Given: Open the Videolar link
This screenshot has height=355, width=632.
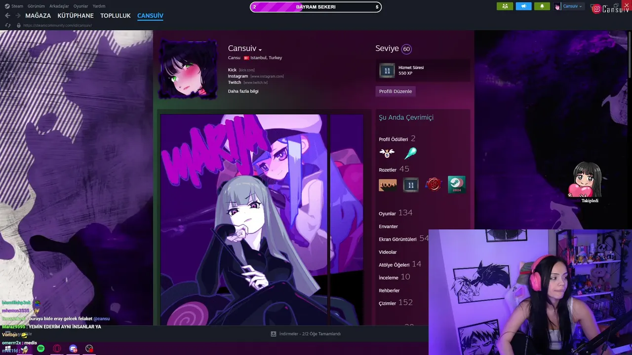Looking at the screenshot, I should (x=388, y=252).
